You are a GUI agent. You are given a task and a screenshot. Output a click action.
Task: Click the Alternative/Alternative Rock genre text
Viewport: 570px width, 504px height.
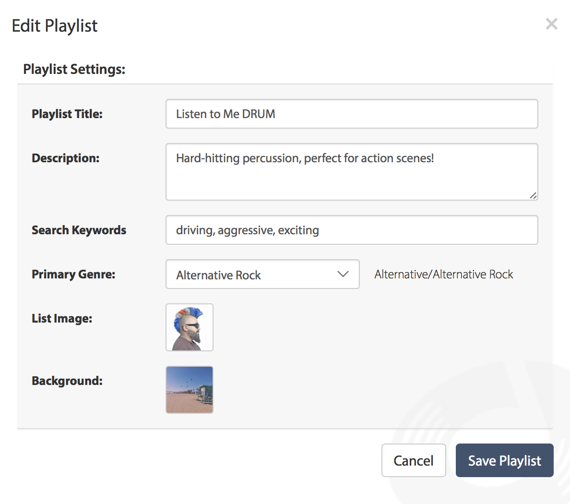[443, 274]
